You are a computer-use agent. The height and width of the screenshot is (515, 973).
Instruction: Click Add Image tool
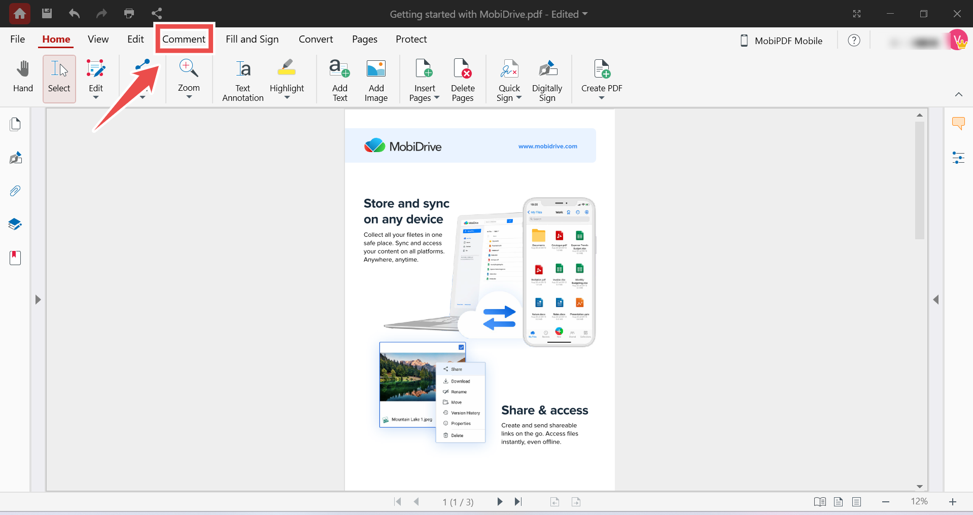[x=376, y=80]
